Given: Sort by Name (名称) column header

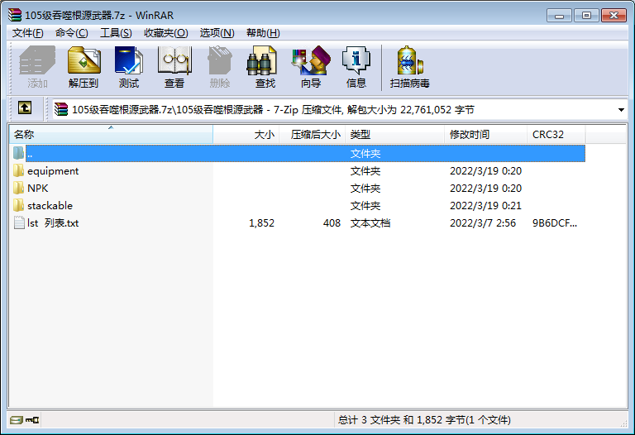Looking at the screenshot, I should 111,135.
